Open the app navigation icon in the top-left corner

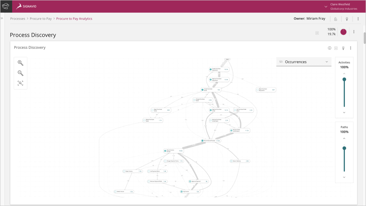(6, 6)
